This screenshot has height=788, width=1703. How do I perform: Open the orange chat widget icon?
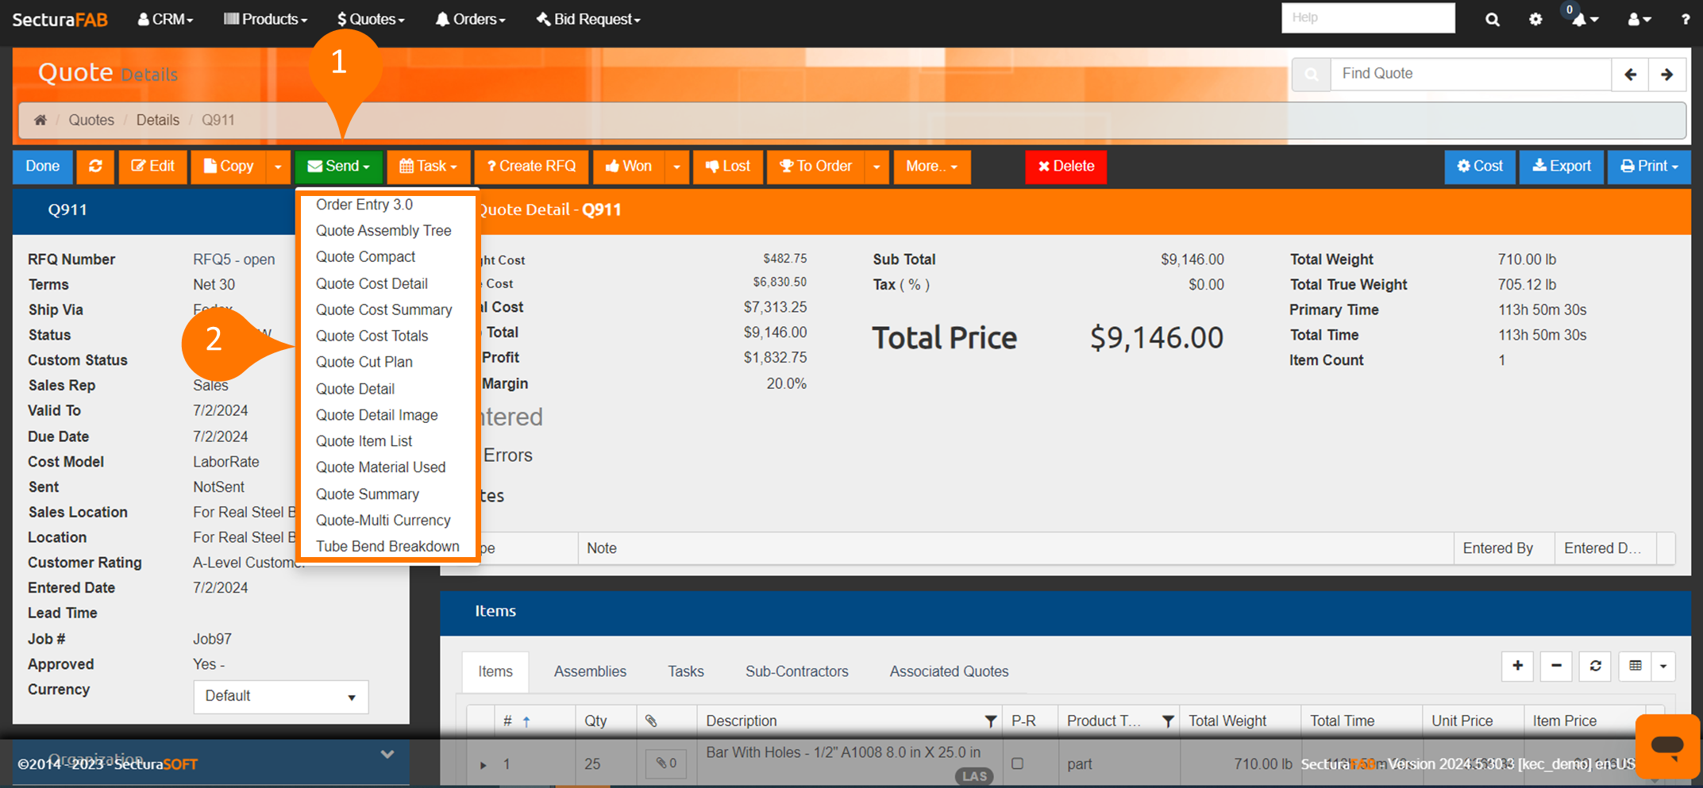[x=1666, y=745]
